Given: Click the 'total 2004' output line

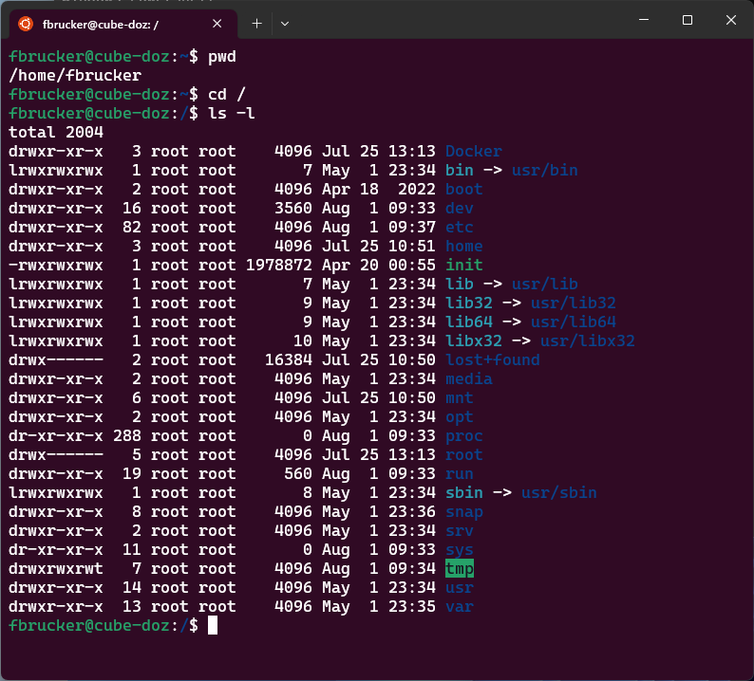Looking at the screenshot, I should pyautogui.click(x=56, y=132).
